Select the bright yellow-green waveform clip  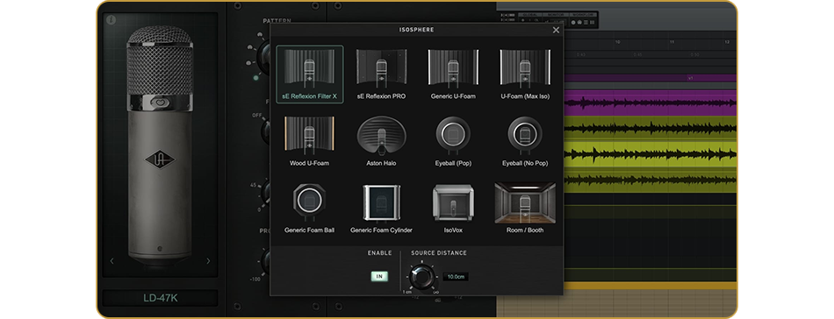(650, 154)
